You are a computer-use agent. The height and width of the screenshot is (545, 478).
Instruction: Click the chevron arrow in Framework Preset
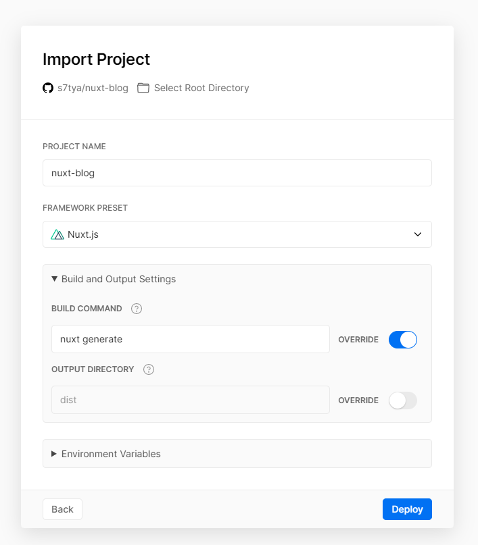click(418, 235)
